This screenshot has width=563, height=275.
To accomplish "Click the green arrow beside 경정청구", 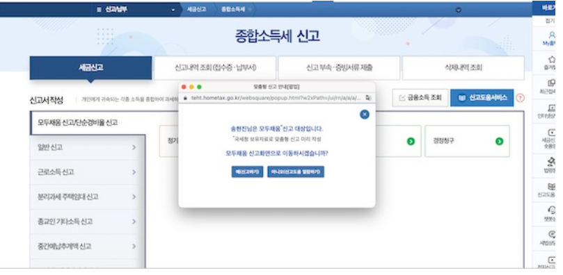I will pyautogui.click(x=499, y=142).
